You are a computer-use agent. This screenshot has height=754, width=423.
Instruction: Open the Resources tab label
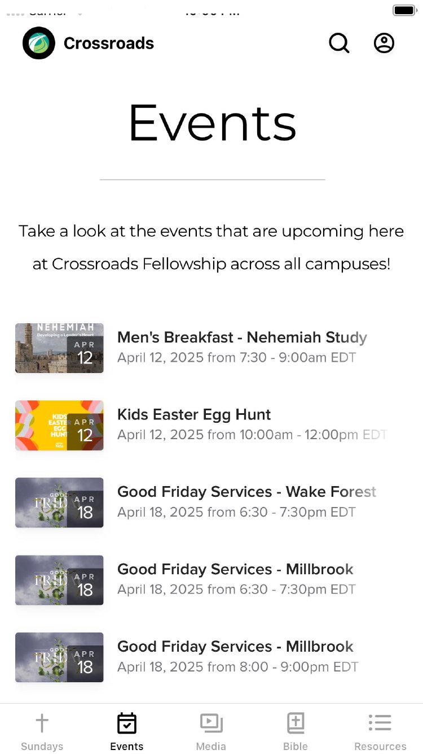pos(380,747)
